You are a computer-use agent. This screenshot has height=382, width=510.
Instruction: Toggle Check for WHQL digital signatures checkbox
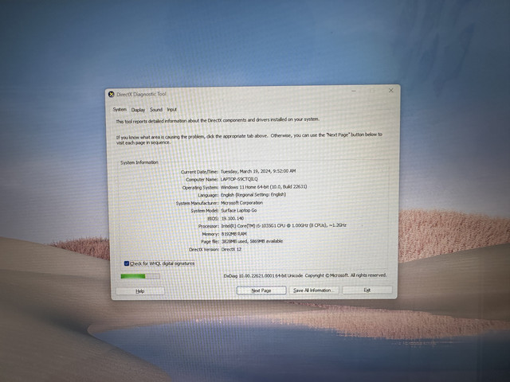pyautogui.click(x=127, y=263)
